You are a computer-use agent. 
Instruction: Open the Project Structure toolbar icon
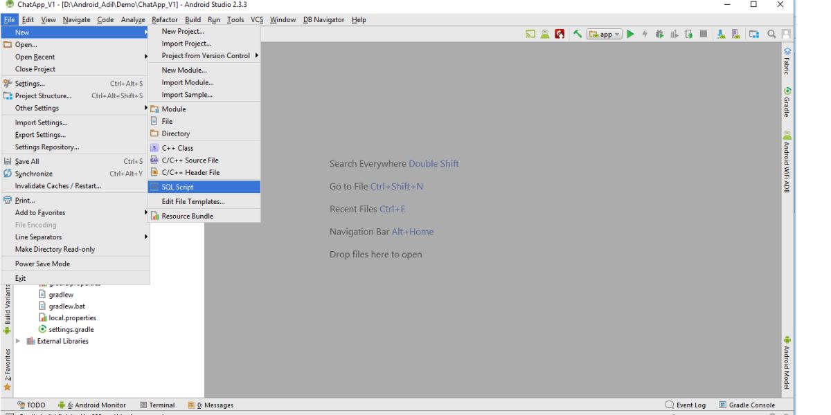tap(754, 34)
